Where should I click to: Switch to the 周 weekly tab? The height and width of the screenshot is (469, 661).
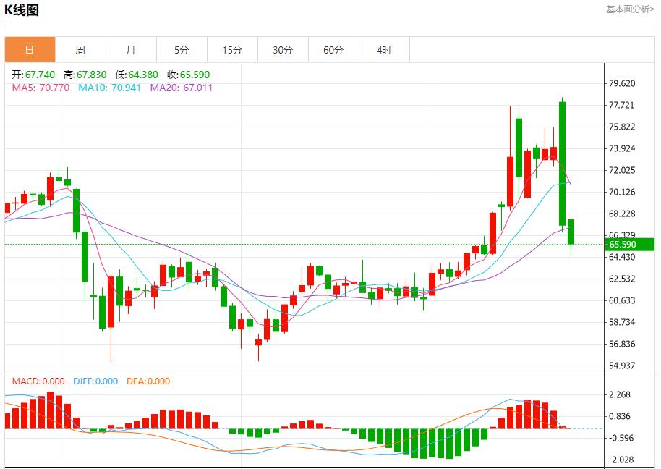point(80,50)
